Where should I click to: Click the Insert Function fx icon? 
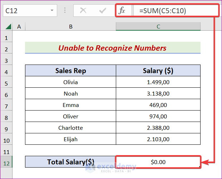tap(122, 11)
